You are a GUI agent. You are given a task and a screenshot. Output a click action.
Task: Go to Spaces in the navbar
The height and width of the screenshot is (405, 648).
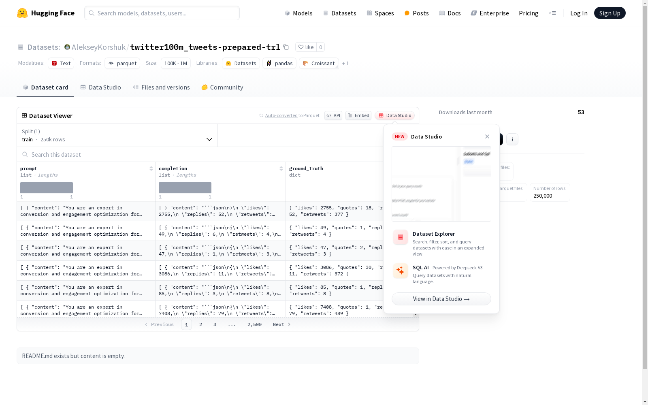(x=380, y=13)
